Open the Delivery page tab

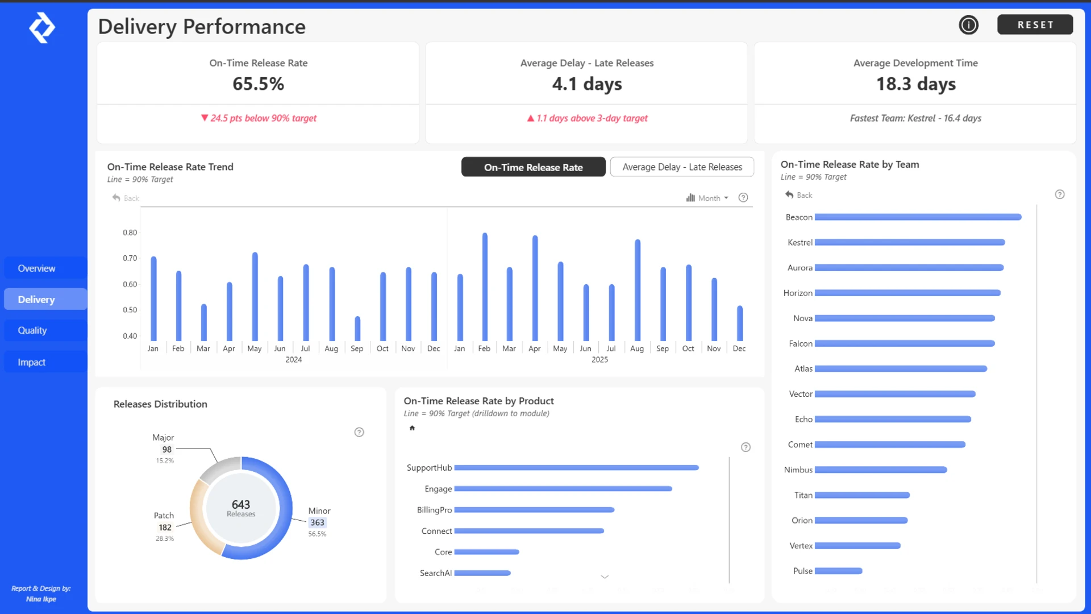pyautogui.click(x=45, y=300)
